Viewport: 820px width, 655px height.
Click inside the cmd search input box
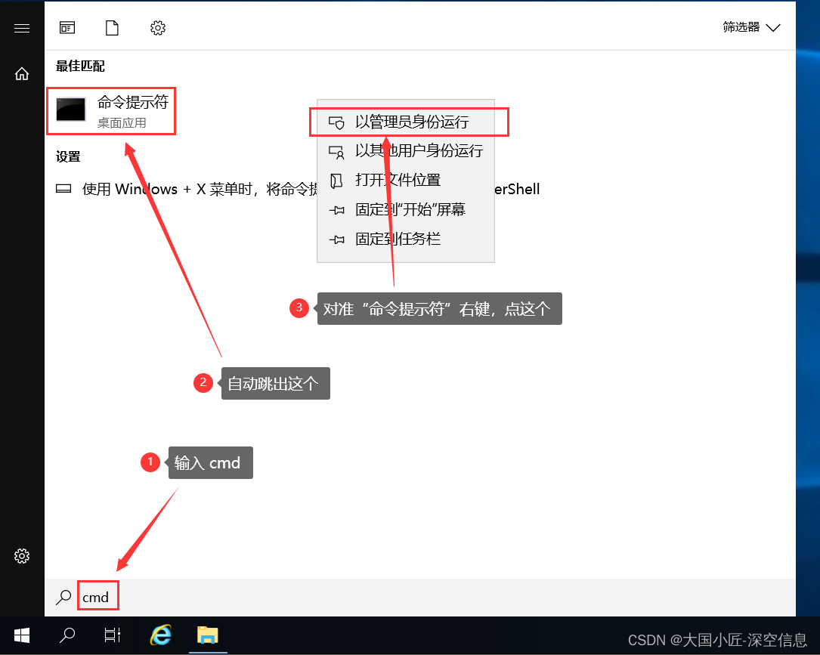pyautogui.click(x=97, y=596)
